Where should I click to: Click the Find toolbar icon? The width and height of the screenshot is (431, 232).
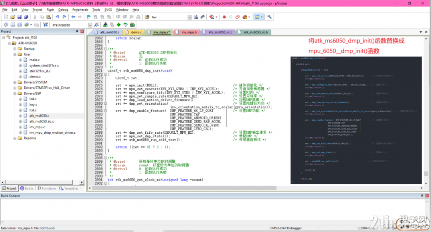(x=196, y=17)
